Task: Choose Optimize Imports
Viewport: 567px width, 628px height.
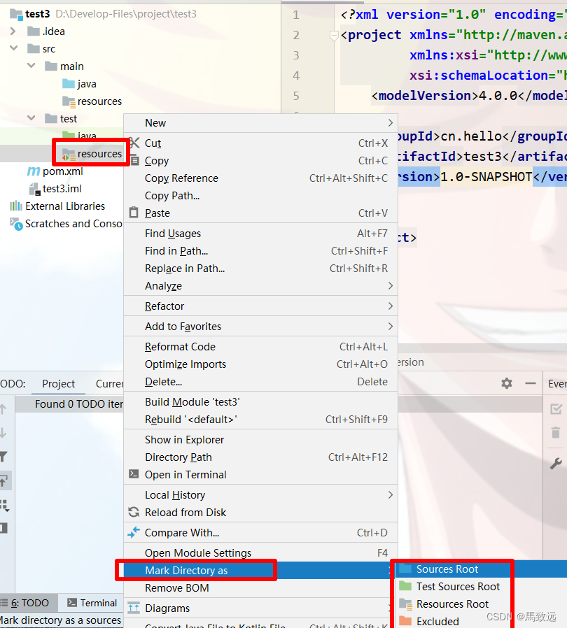Action: tap(260, 364)
